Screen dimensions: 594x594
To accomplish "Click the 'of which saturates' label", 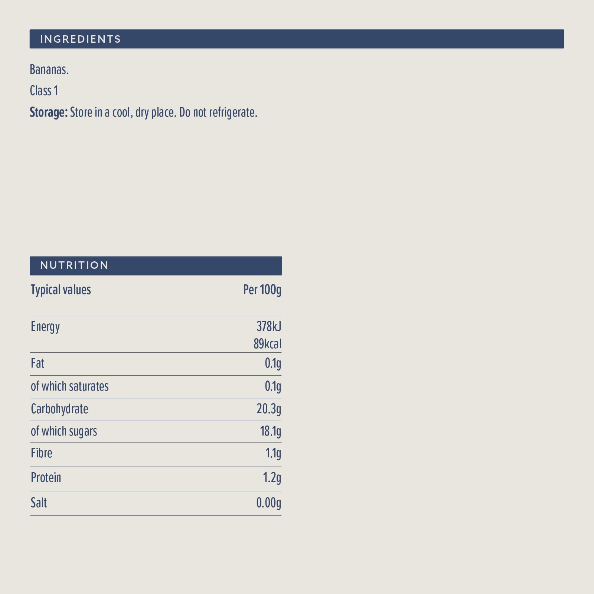I will coord(70,386).
